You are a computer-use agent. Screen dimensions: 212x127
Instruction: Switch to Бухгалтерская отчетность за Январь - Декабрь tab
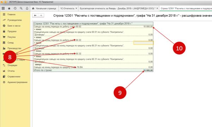point(117,8)
